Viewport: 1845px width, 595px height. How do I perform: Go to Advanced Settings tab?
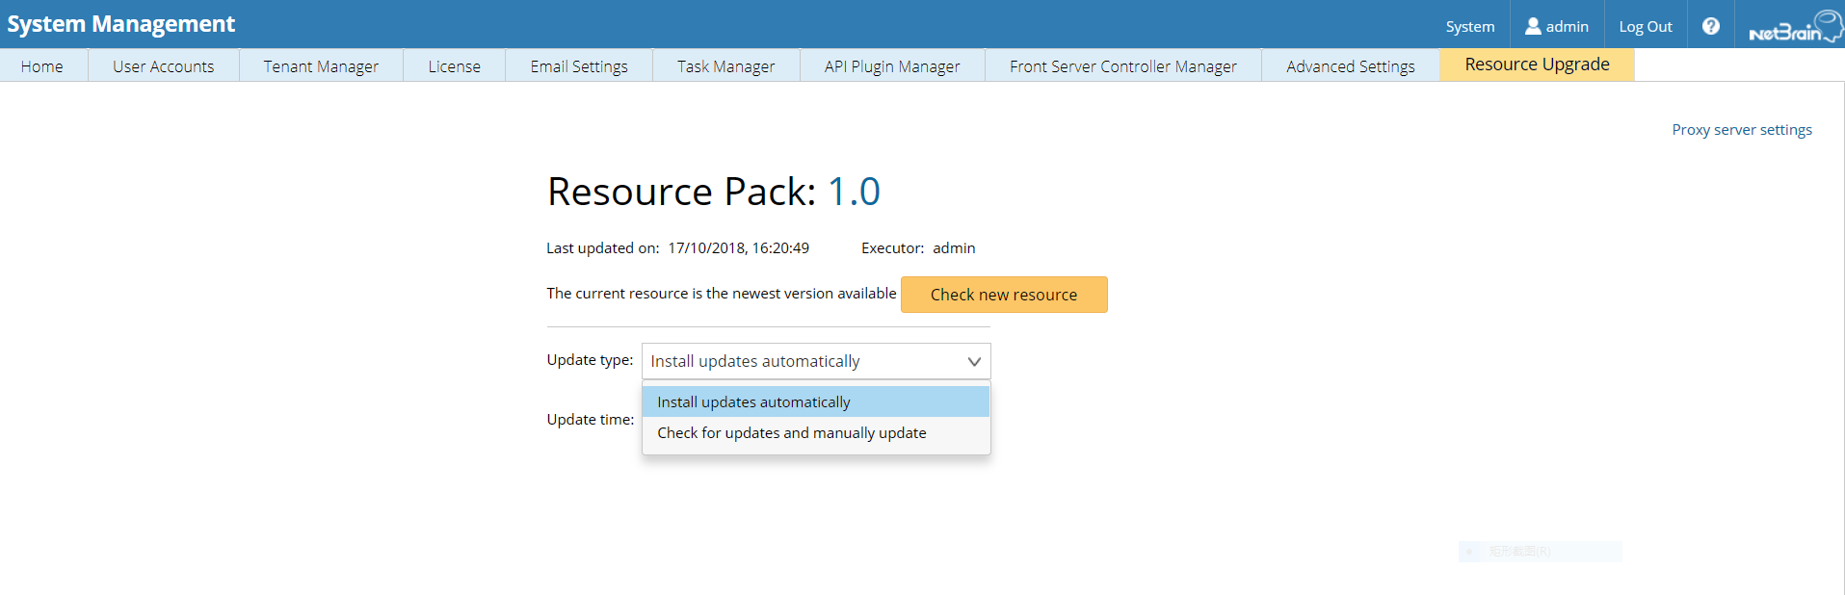tap(1350, 66)
